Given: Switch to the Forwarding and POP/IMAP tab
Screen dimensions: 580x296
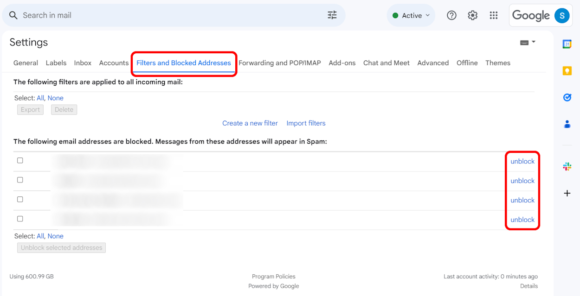Looking at the screenshot, I should 280,63.
